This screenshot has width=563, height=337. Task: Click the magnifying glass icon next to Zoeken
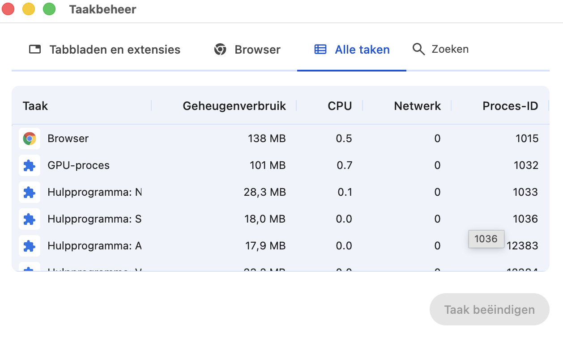[x=418, y=49]
